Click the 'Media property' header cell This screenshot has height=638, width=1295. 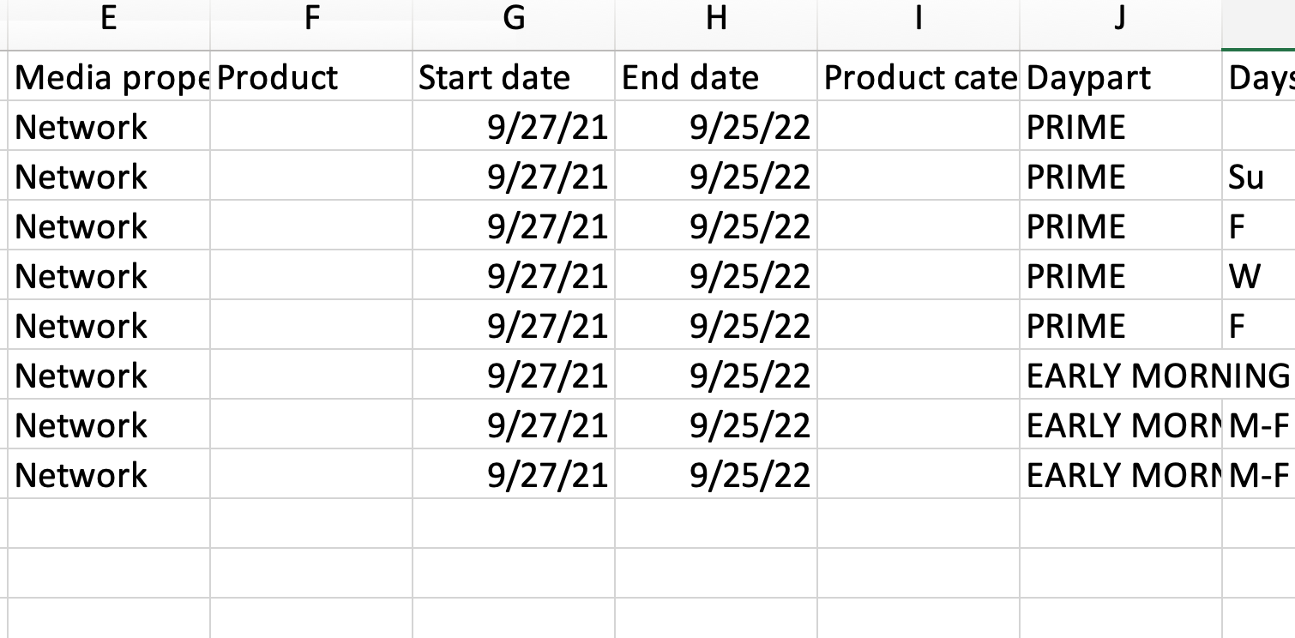point(109,77)
